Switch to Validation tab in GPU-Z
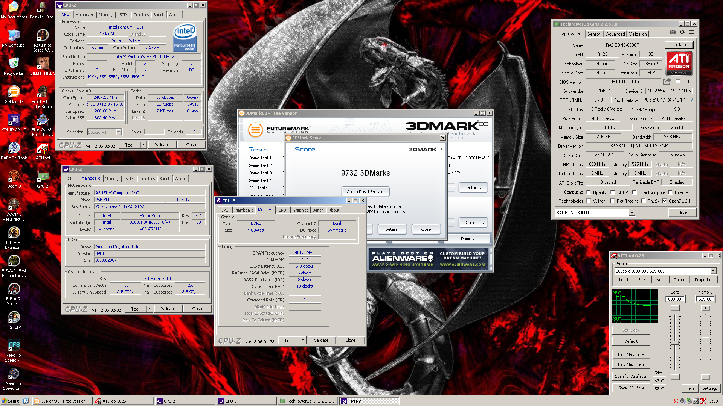This screenshot has width=723, height=406. point(638,34)
